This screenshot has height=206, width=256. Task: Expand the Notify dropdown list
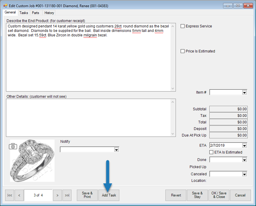tap(116, 150)
